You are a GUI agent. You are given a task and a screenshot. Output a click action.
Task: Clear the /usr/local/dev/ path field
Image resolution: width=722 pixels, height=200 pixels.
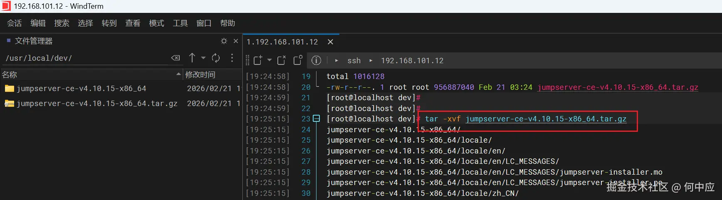coord(176,58)
